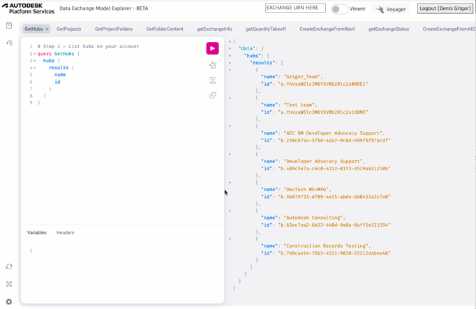Open Voyager view
Image resolution: width=476 pixels, height=309 pixels.
391,9
